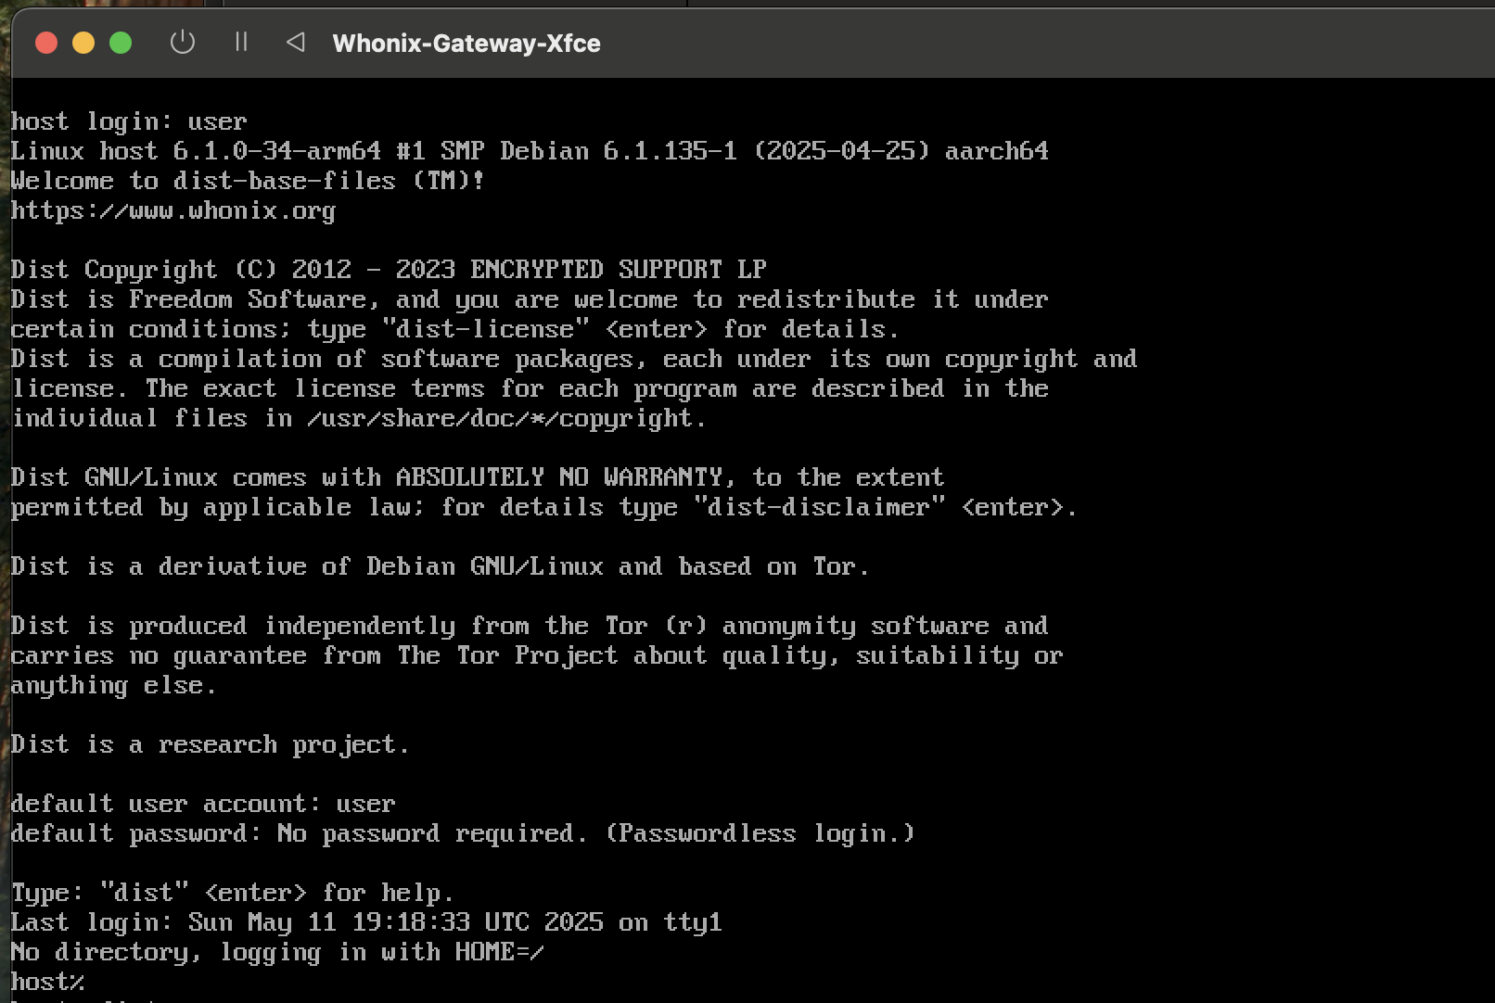
Task: Click the "default user account: user" line
Action: point(203,804)
